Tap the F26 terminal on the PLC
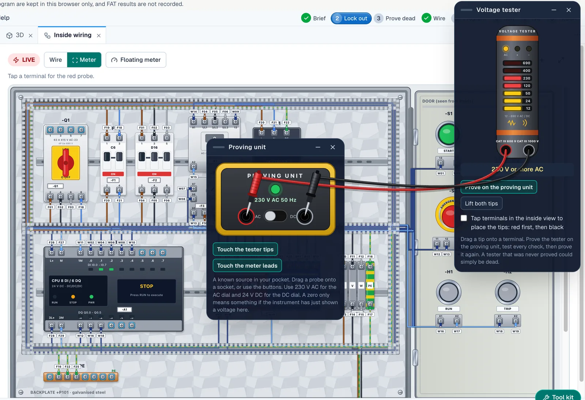 pyautogui.click(x=52, y=253)
